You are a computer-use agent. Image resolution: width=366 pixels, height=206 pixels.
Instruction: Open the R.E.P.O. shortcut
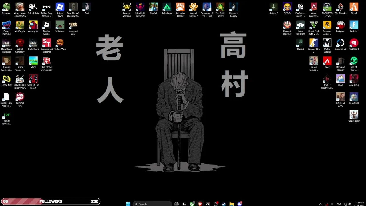coord(287,9)
